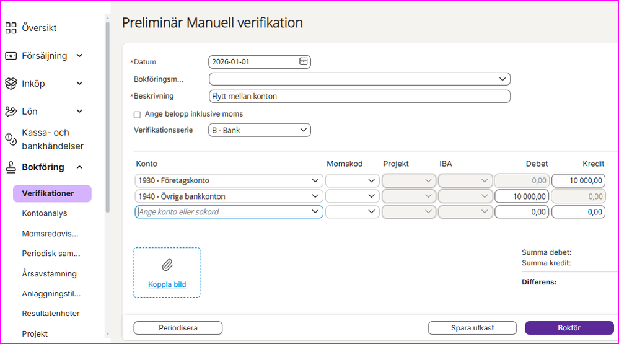Open the Datum calendar picker icon

tap(303, 61)
